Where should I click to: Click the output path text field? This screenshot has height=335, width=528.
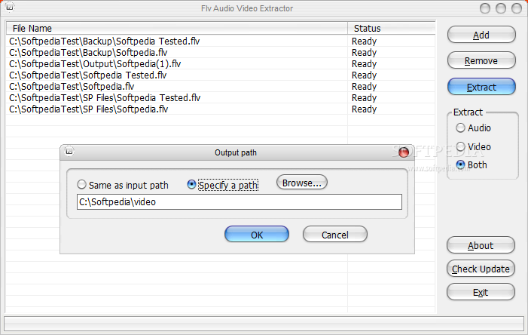coord(240,201)
